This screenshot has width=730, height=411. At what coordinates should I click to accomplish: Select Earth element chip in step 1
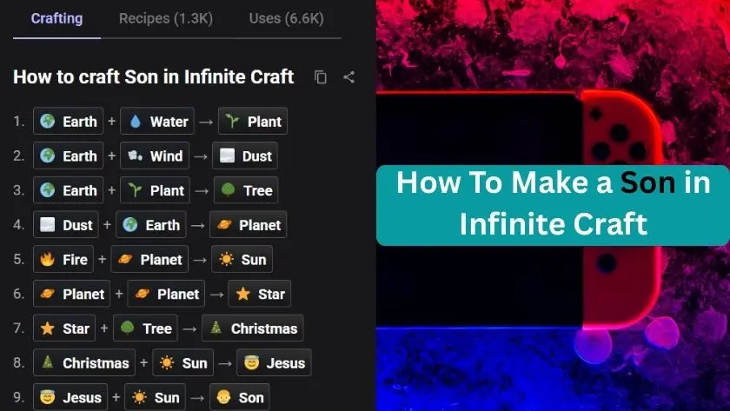[69, 121]
